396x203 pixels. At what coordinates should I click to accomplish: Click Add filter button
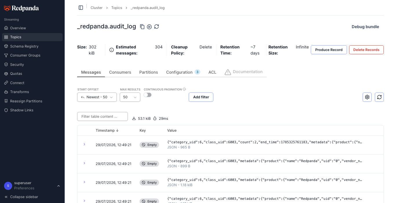tap(201, 97)
